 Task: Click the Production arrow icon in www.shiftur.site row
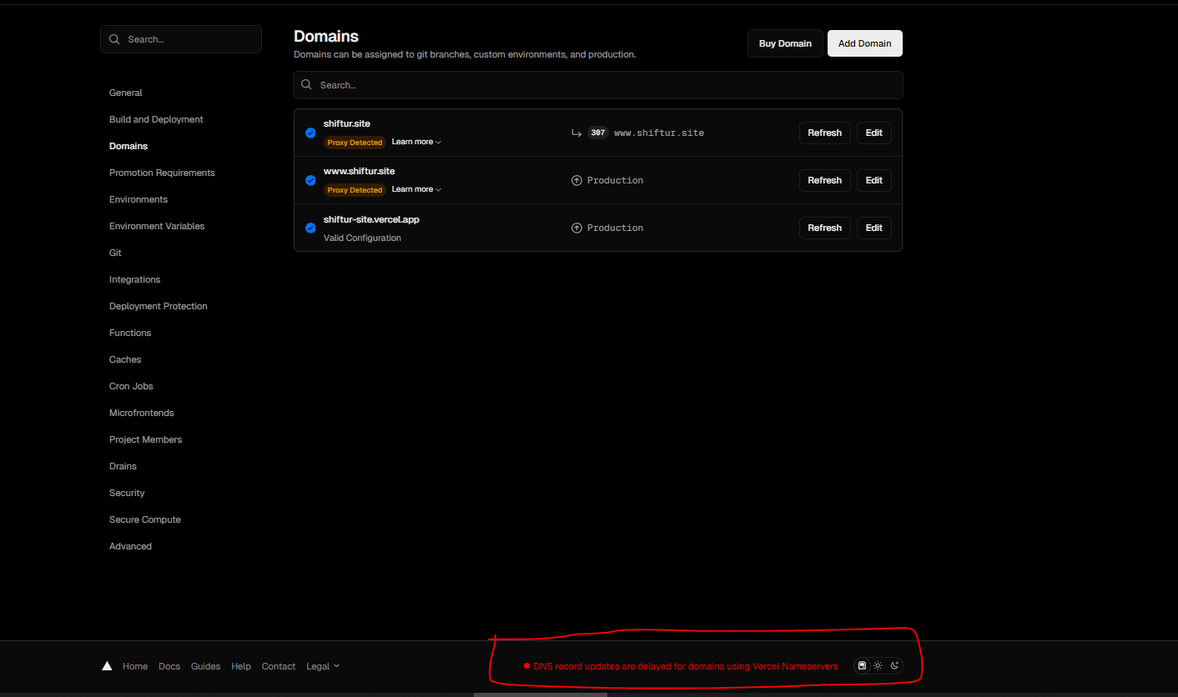[x=576, y=180]
